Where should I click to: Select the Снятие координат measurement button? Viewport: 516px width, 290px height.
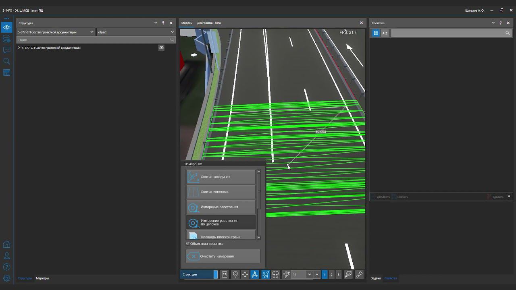tap(221, 177)
